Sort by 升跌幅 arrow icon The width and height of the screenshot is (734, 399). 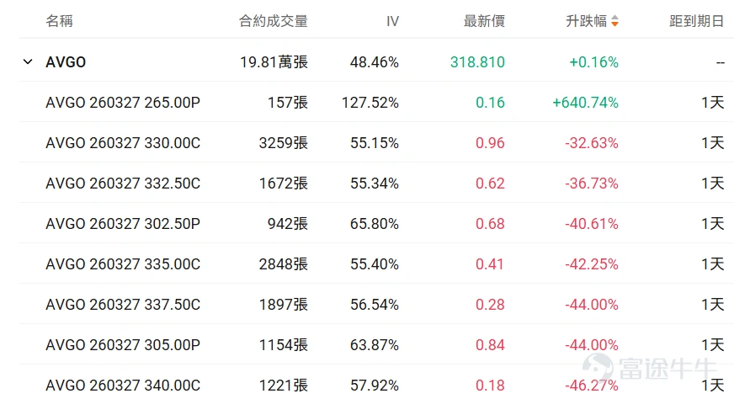point(614,21)
